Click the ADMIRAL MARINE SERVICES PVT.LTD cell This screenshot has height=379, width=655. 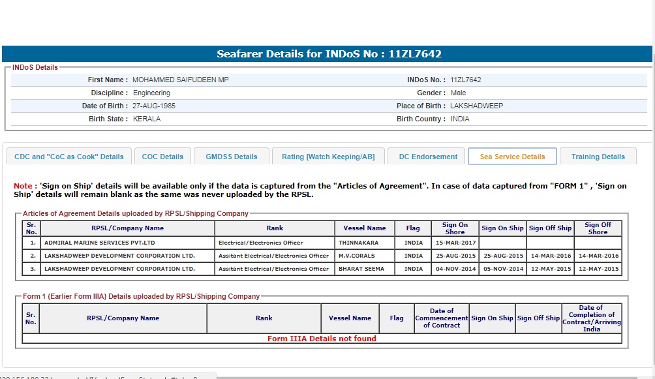click(x=99, y=243)
